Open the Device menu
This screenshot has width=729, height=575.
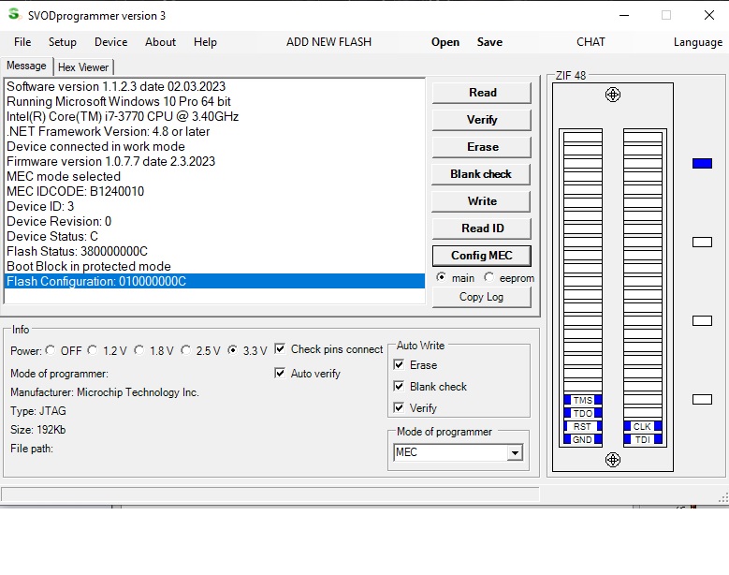[x=110, y=42]
